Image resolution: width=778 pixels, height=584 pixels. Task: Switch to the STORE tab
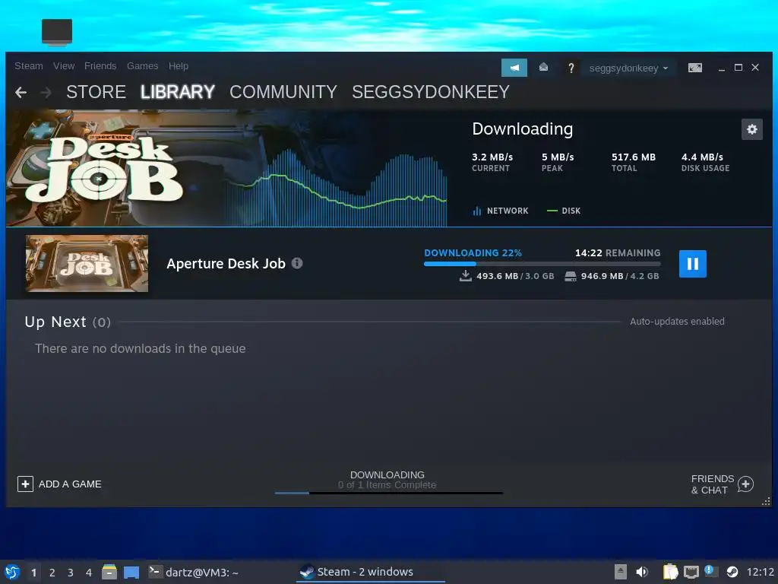pyautogui.click(x=96, y=92)
